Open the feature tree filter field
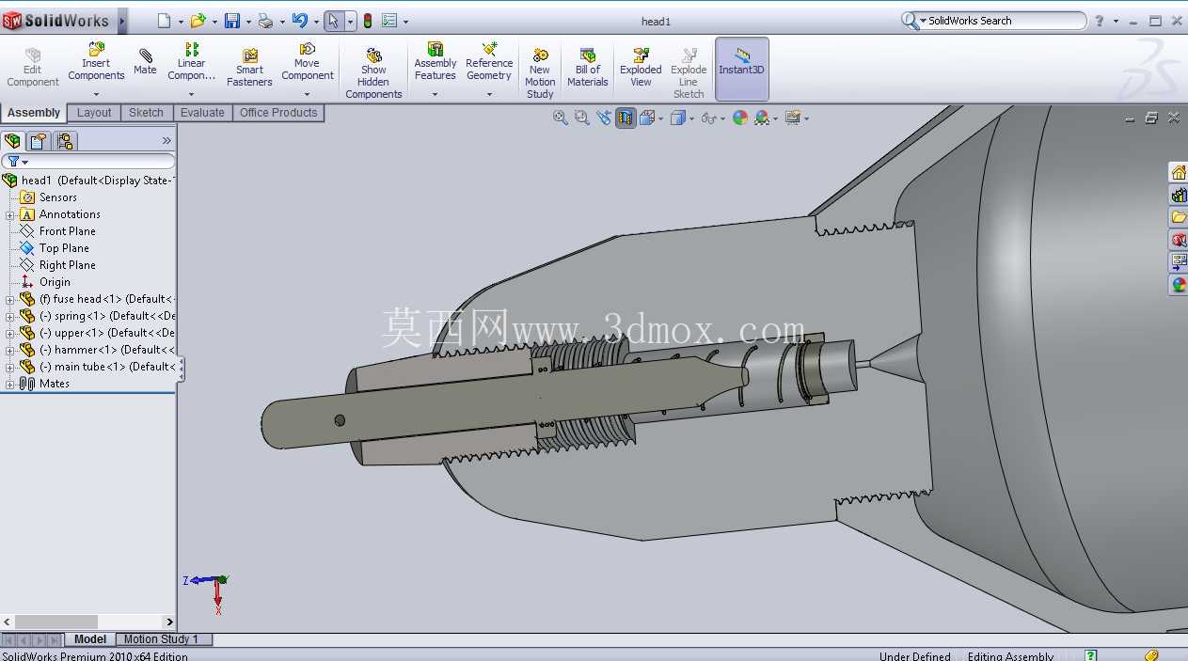This screenshot has width=1188, height=661. click(88, 162)
